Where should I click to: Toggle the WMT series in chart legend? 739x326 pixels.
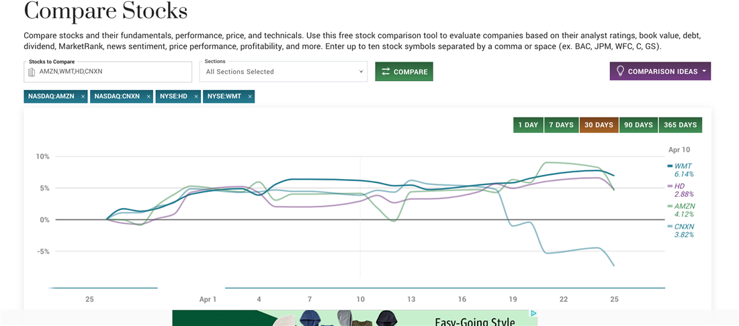pos(682,166)
